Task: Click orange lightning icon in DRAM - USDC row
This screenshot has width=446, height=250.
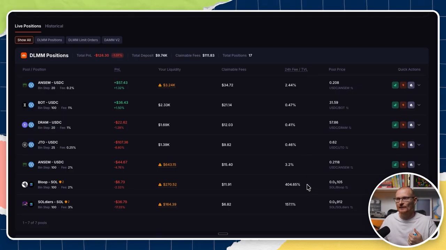Action: coord(403,125)
